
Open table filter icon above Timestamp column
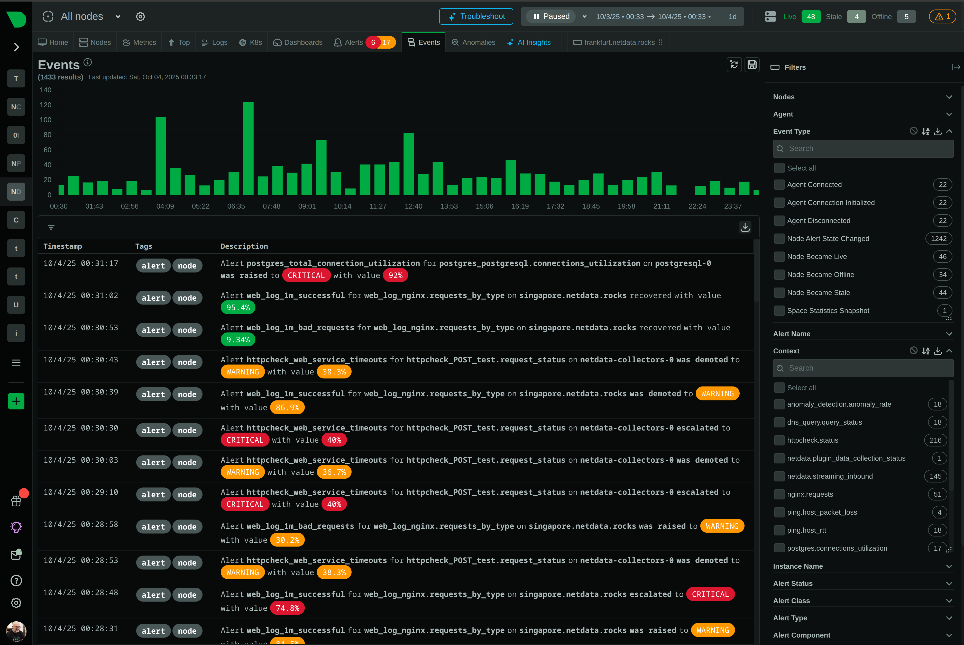51,227
